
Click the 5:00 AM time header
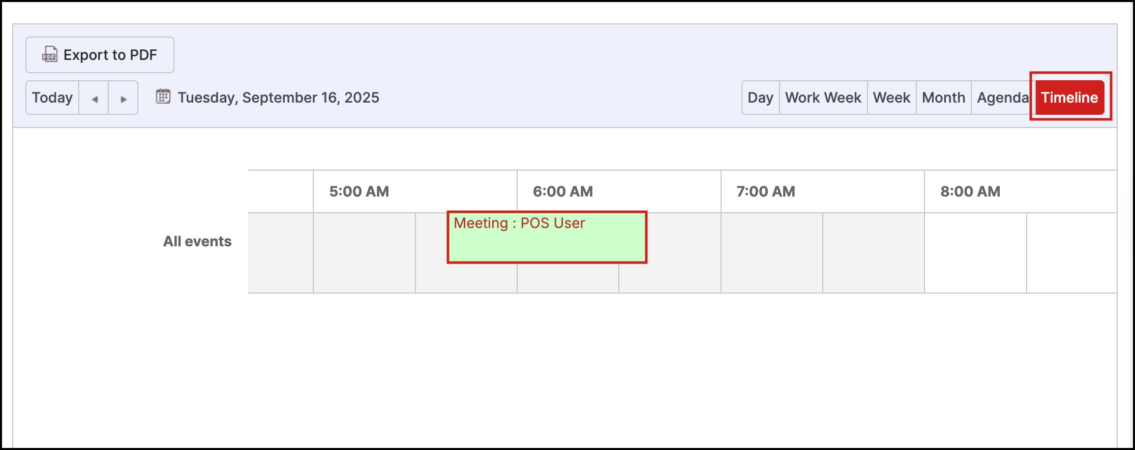(359, 191)
